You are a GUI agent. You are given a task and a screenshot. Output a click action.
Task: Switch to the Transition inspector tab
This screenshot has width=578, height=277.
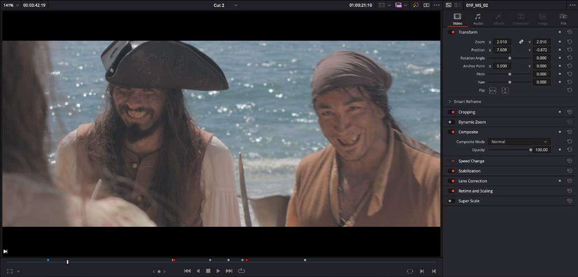pyautogui.click(x=520, y=20)
